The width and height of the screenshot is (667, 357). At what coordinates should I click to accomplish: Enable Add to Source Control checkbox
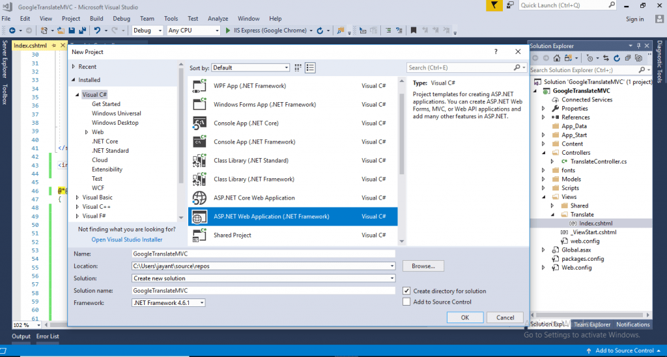tap(406, 302)
